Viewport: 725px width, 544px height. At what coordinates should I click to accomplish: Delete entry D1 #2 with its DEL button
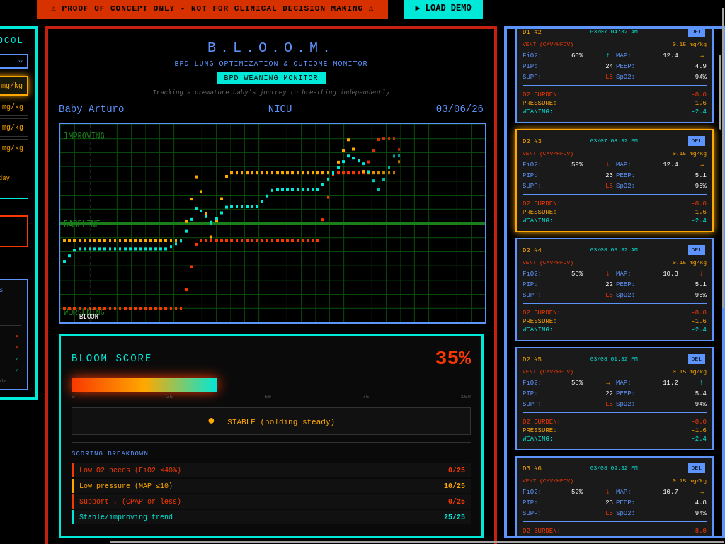[696, 31]
